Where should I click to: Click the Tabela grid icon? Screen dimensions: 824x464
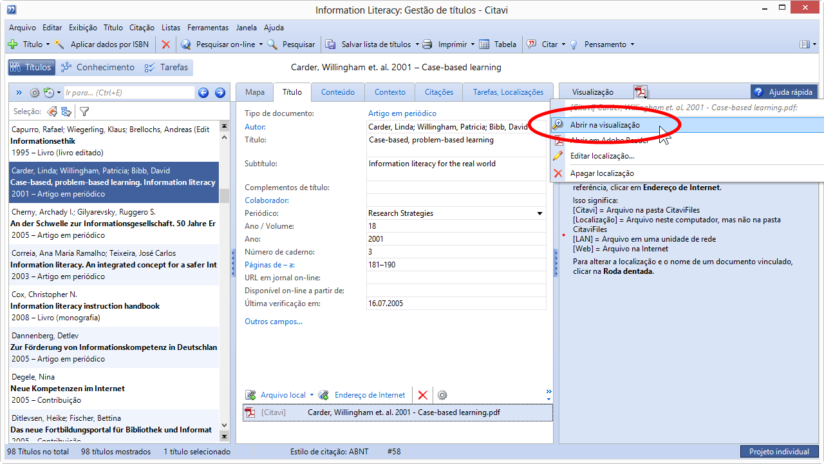(x=483, y=44)
